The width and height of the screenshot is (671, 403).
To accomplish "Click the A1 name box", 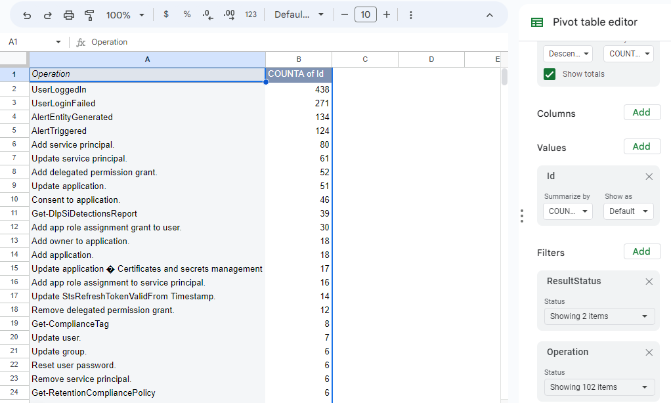I will (30, 41).
